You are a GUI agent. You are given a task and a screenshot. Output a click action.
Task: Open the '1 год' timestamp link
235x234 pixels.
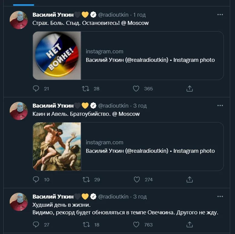pyautogui.click(x=140, y=15)
